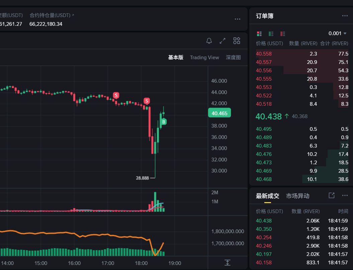The height and width of the screenshot is (270, 353).
Task: Click the 40.158 trade row price
Action: pos(264,263)
